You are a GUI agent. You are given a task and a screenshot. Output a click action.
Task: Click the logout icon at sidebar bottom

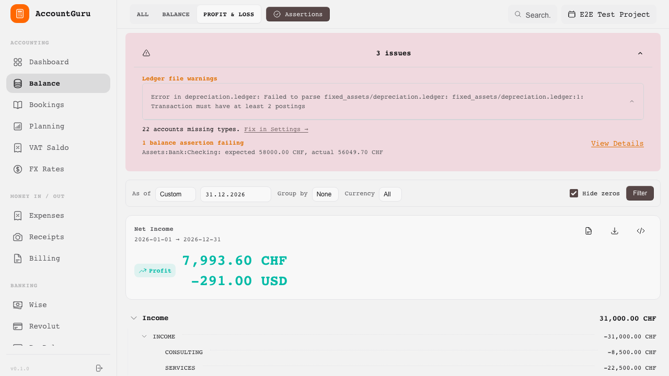pyautogui.click(x=99, y=368)
